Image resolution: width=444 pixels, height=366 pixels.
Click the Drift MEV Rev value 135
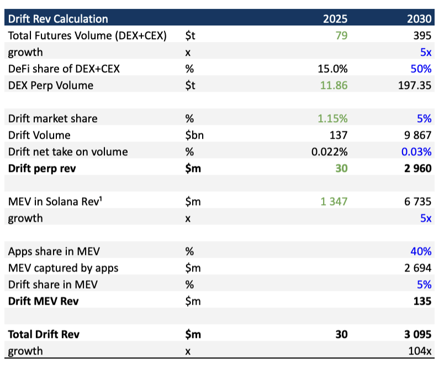(422, 301)
